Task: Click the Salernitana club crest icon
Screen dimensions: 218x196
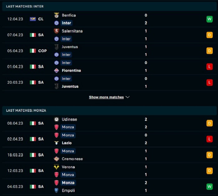Action: 56,31
